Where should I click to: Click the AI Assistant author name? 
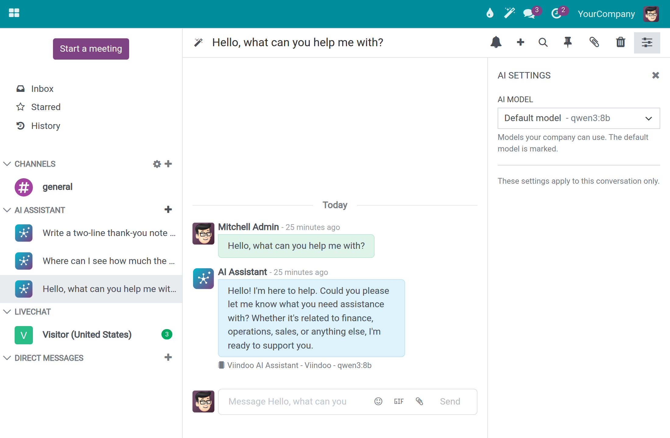242,272
